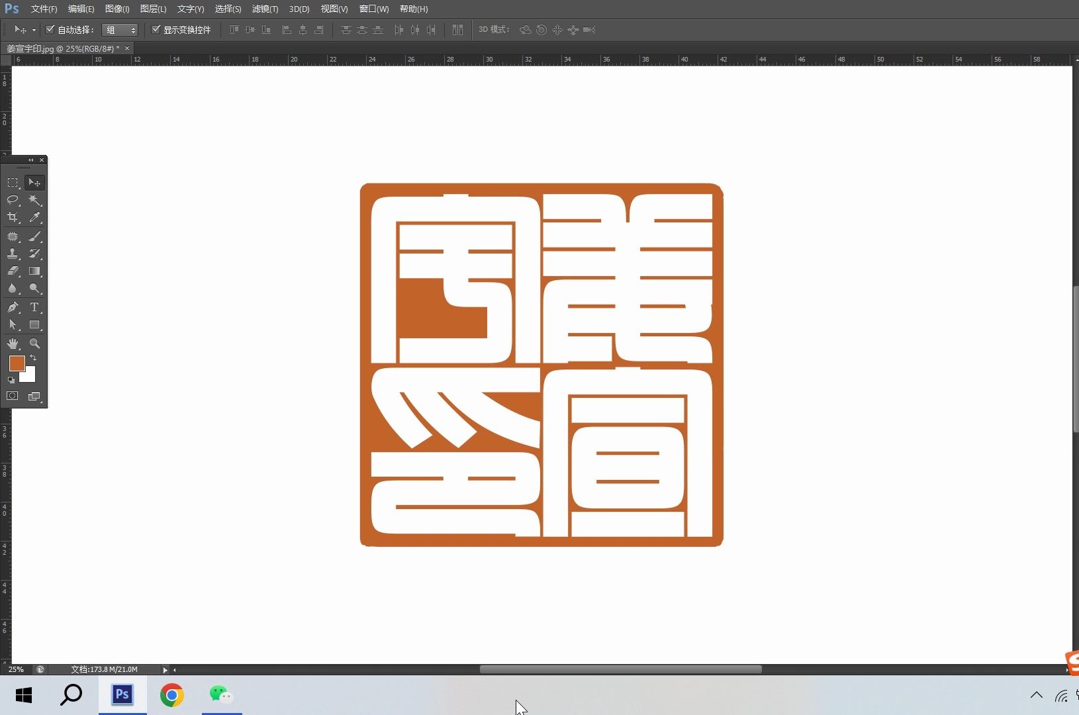Toggle Quick Mask mode
This screenshot has height=715, width=1079.
(x=13, y=396)
